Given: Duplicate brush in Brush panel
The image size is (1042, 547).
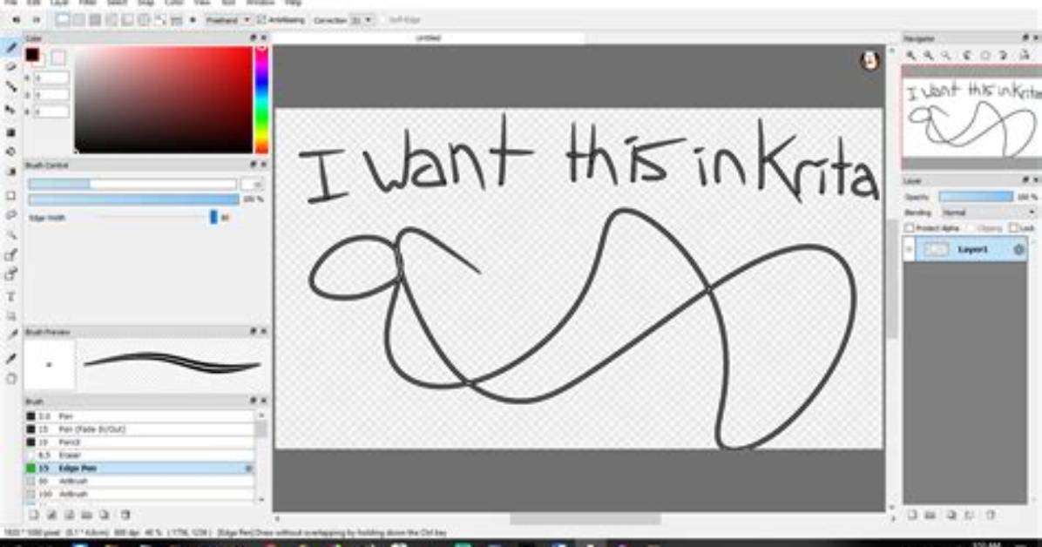Looking at the screenshot, I should [x=105, y=515].
